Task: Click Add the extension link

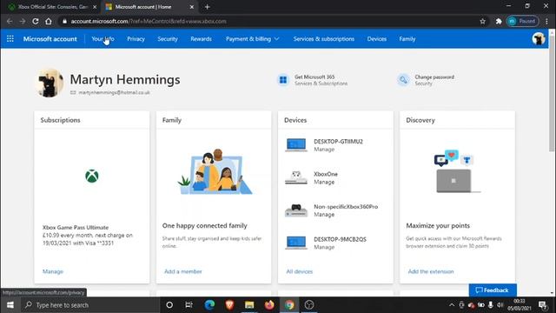Action: click(x=431, y=271)
